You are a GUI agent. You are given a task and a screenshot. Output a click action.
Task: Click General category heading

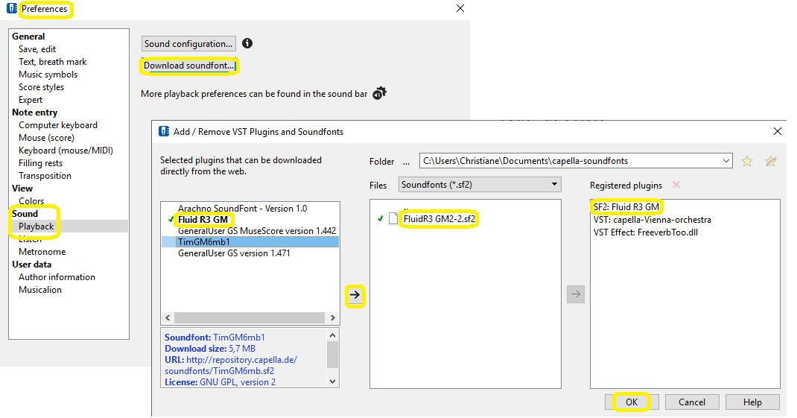pos(28,36)
